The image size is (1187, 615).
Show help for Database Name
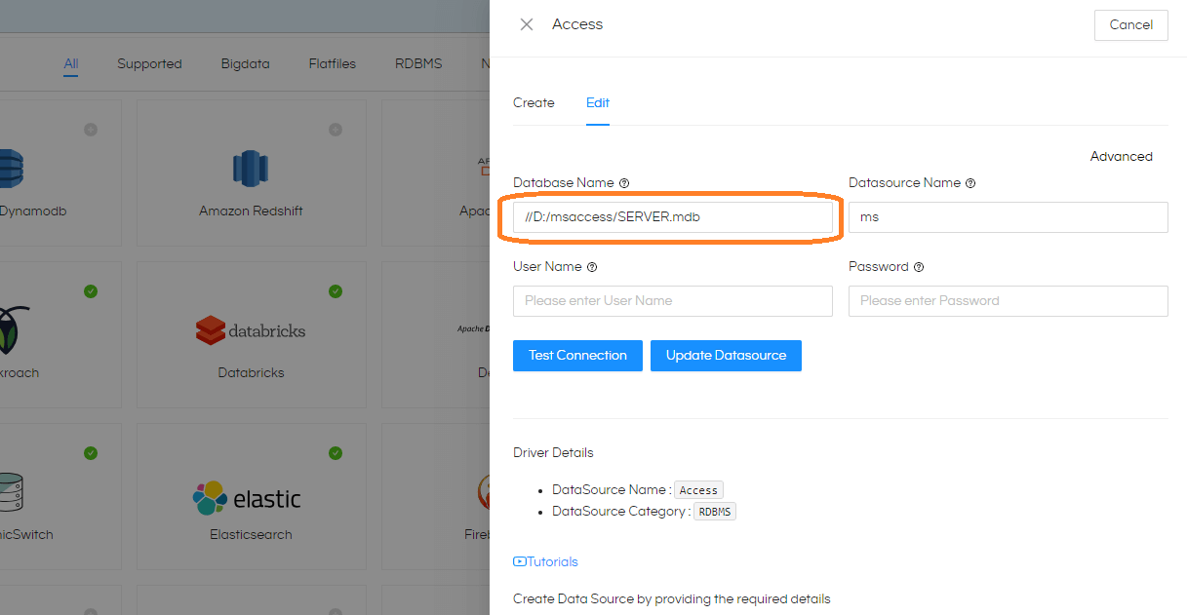pos(624,183)
